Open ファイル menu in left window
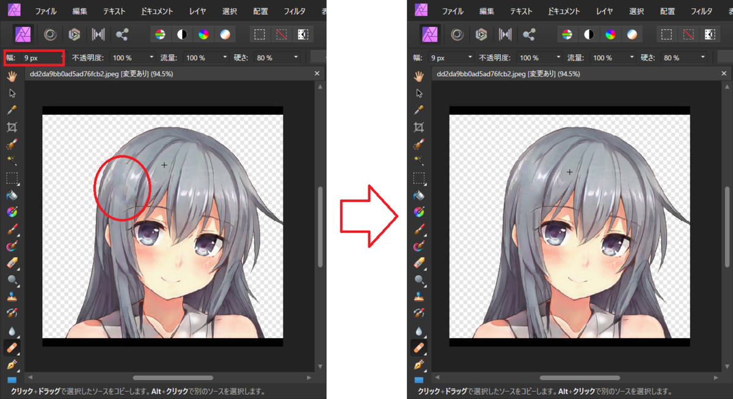 click(45, 11)
